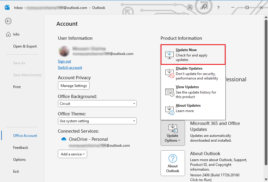Choose Disable Updates from the menu
Image resolution: width=268 pixels, height=182 pixels.
193,73
